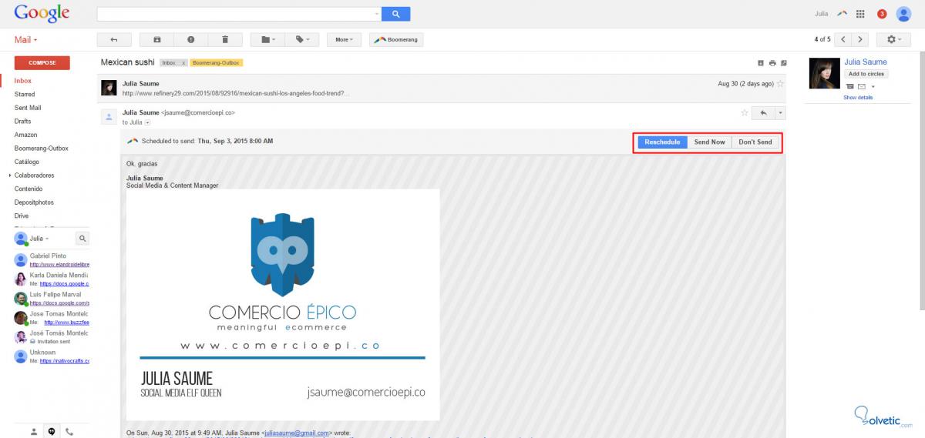The image size is (925, 438).
Task: Star the Aug 30 message
Action: (x=780, y=83)
